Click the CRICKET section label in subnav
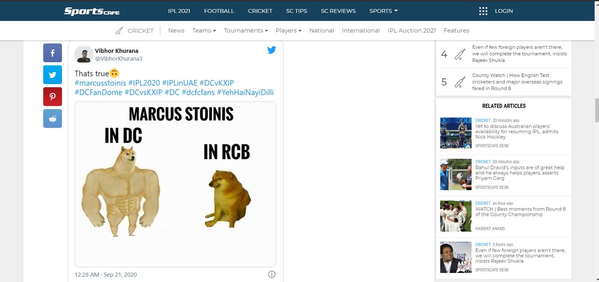The image size is (599, 282). 140,30
